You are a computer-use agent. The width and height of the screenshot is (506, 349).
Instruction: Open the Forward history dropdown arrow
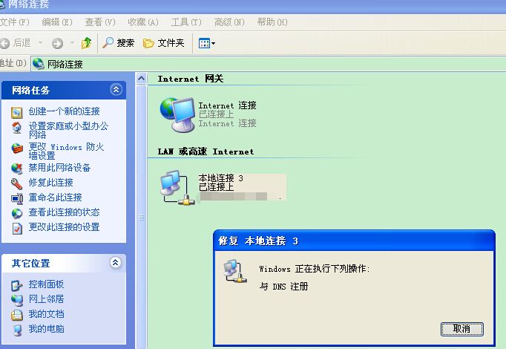(x=72, y=43)
